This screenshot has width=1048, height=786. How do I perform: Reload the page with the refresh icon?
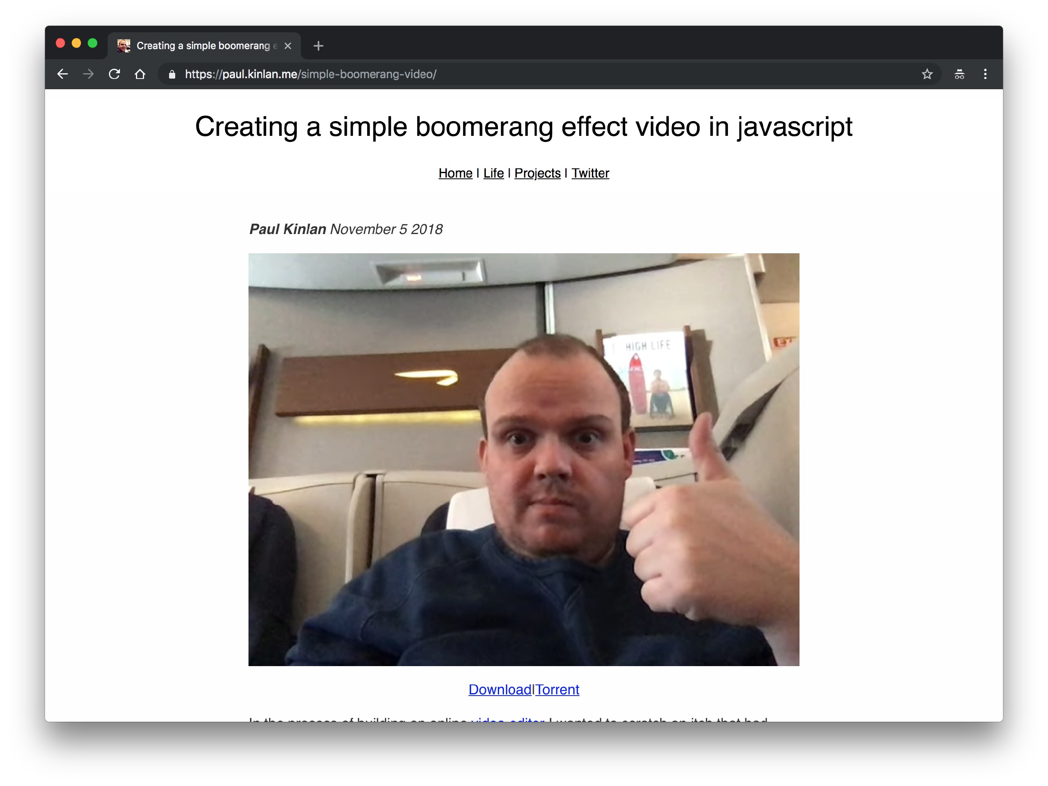[x=114, y=74]
